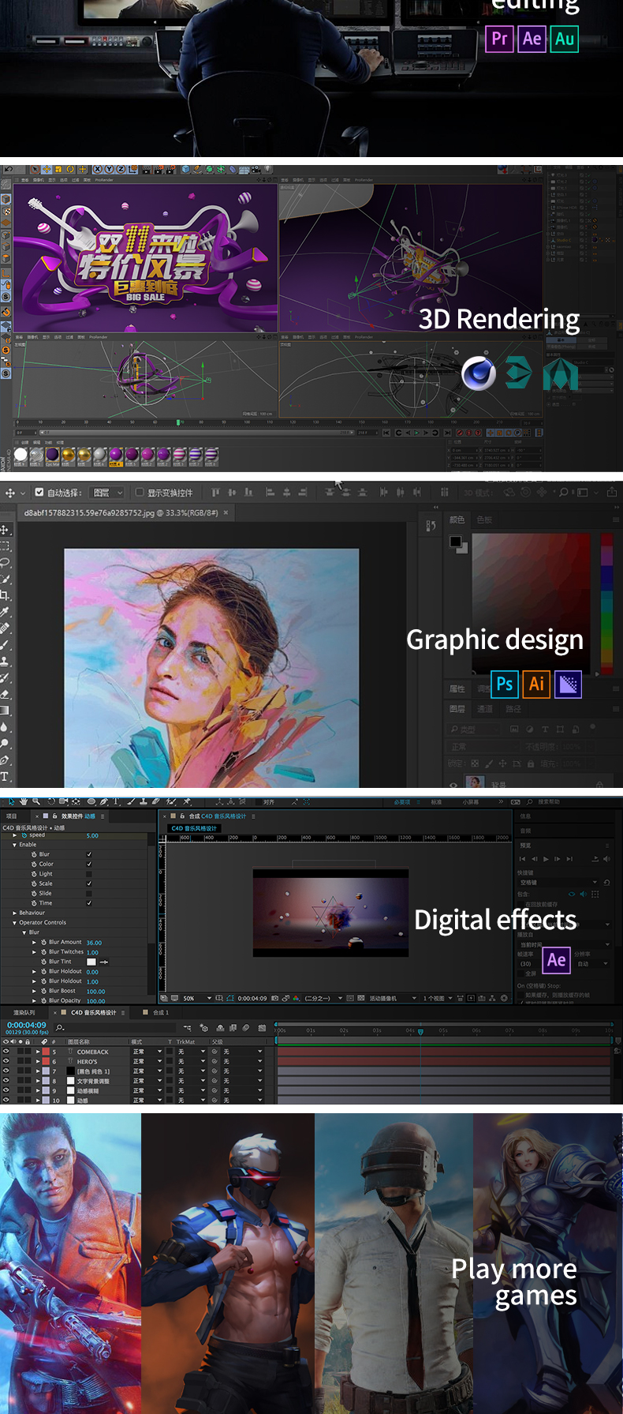
Task: Click the Illustrator Ai icon
Action: (537, 684)
